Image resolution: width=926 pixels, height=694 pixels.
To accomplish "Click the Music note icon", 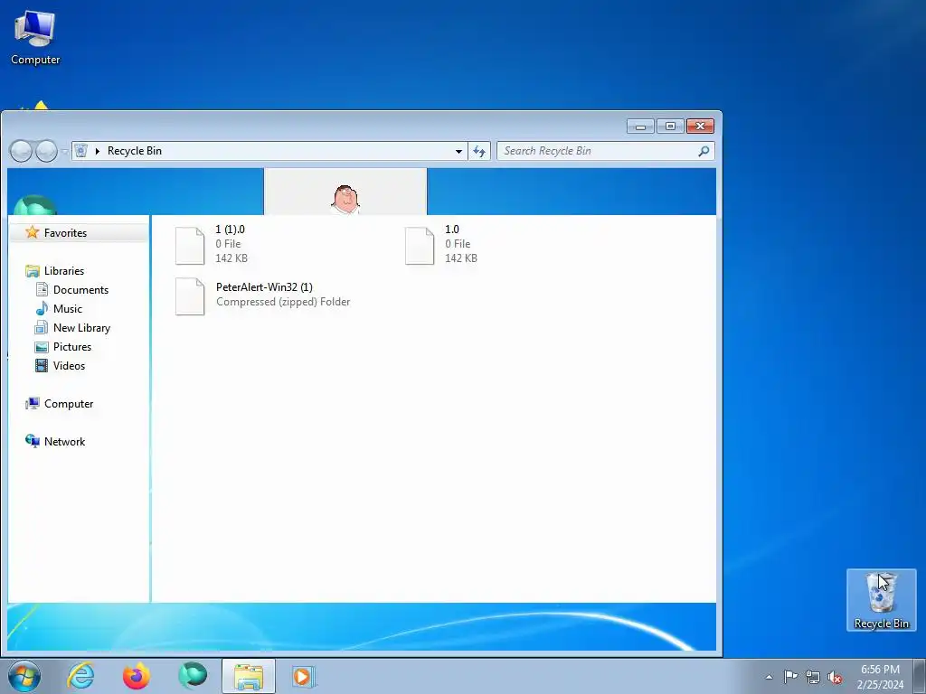I will click(x=42, y=308).
